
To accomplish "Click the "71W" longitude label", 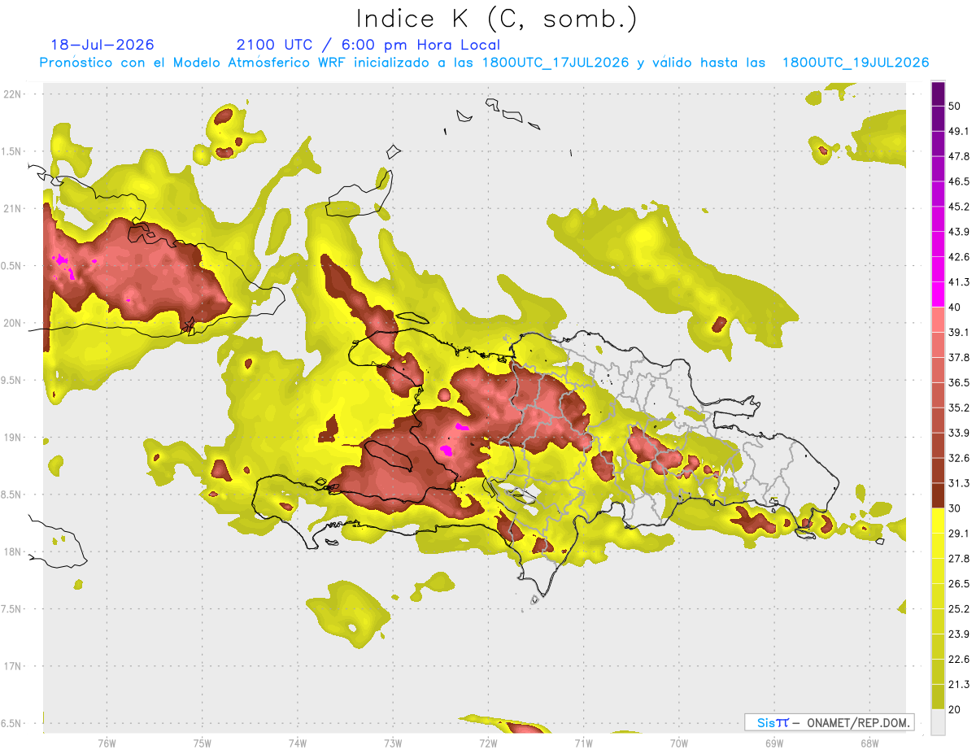I will coord(583,743).
